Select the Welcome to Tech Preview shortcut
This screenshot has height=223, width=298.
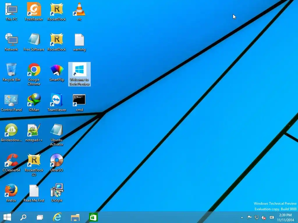[x=79, y=74]
